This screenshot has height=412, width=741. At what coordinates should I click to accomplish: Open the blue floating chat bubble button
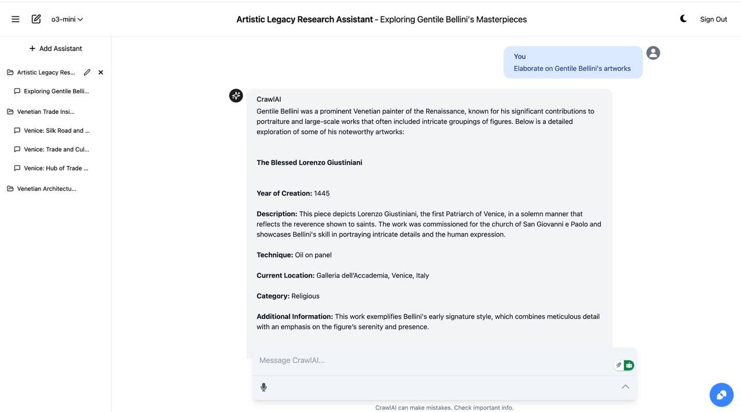tap(721, 395)
